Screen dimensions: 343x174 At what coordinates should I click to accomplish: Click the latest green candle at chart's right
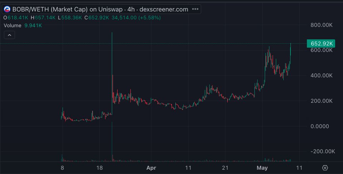click(290, 49)
